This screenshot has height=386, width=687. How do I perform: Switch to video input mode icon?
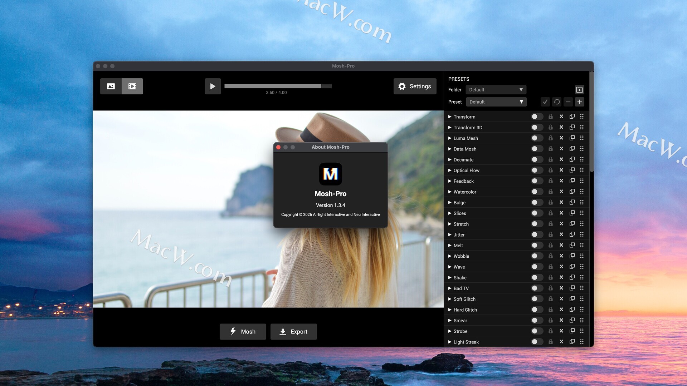(132, 86)
